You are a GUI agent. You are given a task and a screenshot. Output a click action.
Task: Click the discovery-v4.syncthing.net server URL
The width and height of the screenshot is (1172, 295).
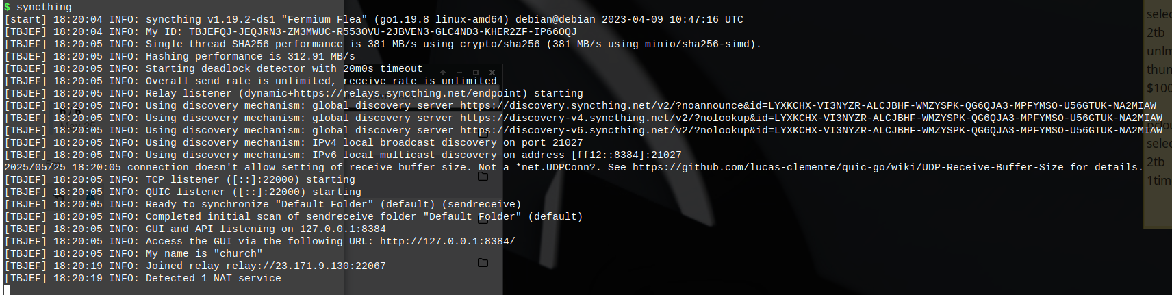pos(811,118)
